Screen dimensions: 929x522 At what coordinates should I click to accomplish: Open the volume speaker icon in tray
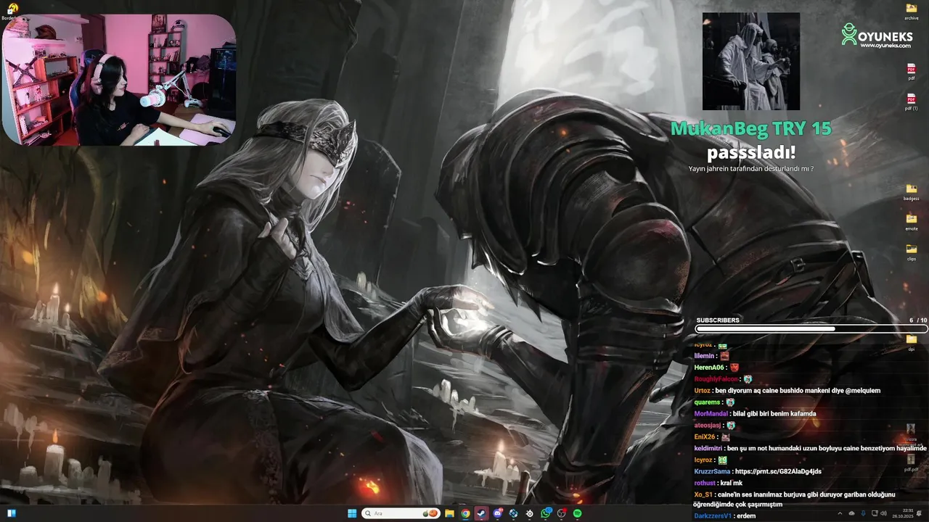coord(883,513)
